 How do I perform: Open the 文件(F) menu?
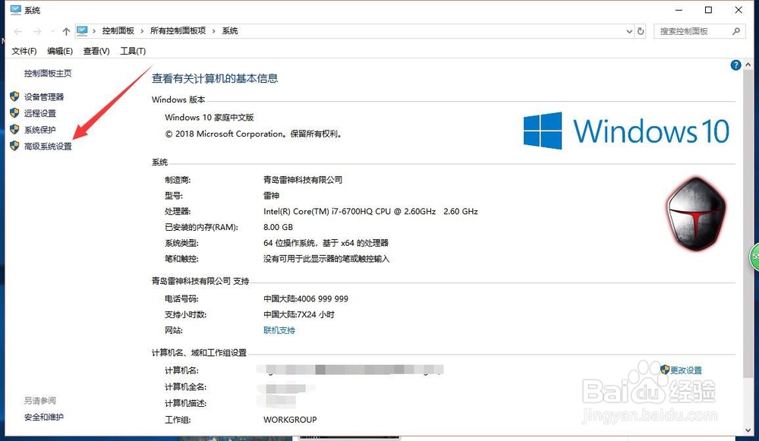24,51
